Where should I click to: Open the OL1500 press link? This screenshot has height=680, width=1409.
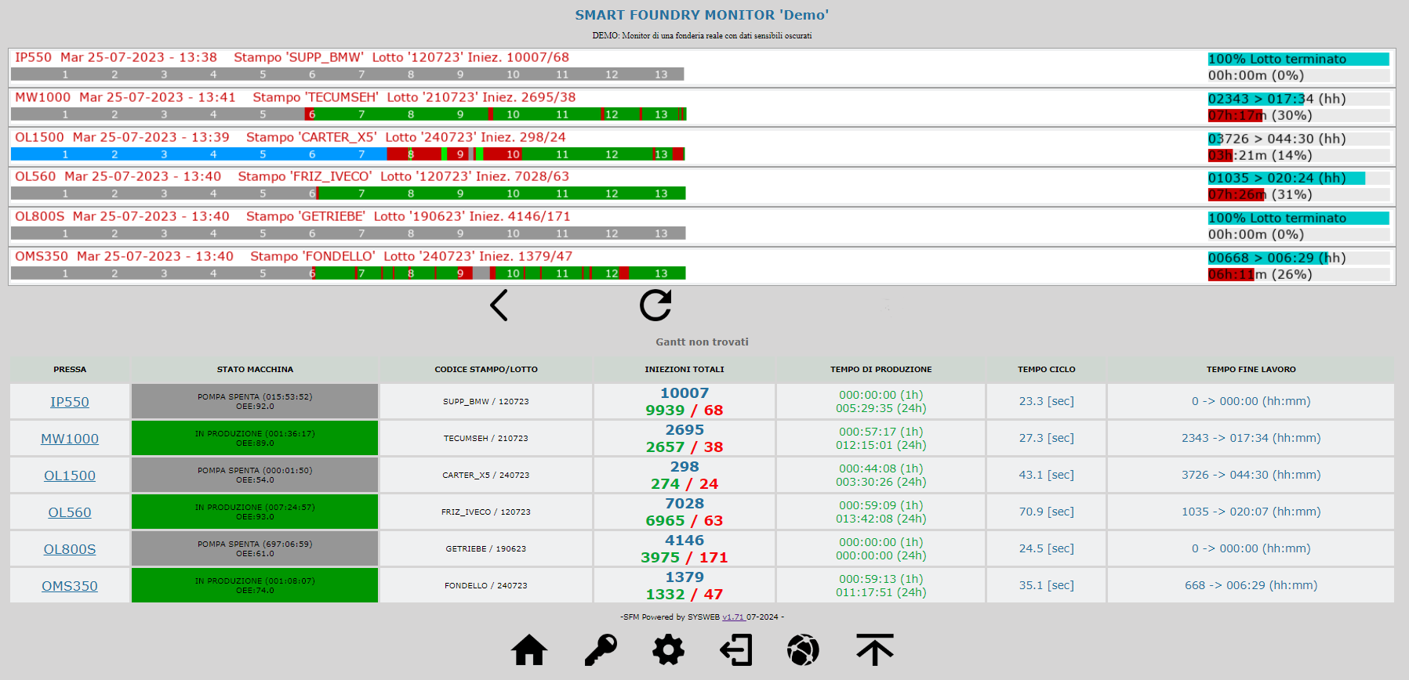click(70, 476)
